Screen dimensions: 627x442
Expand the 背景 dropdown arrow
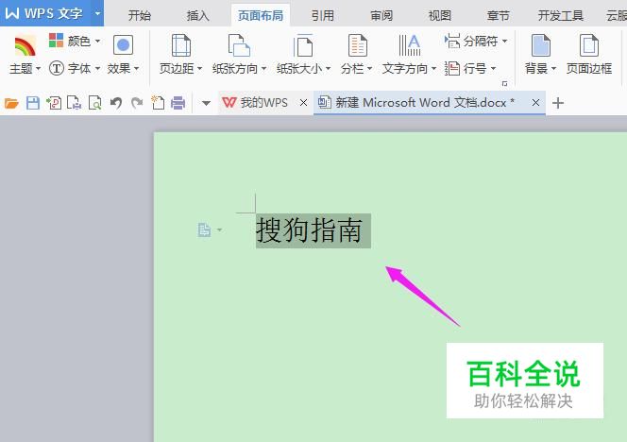[x=553, y=69]
